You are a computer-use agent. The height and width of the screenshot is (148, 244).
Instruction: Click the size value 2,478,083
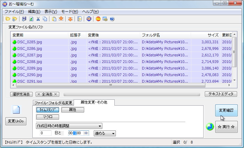[210, 75]
